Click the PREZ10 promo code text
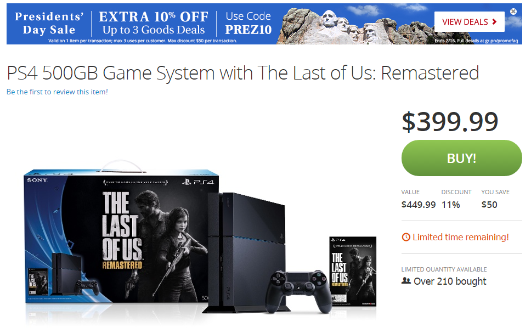531x333 pixels. click(248, 30)
